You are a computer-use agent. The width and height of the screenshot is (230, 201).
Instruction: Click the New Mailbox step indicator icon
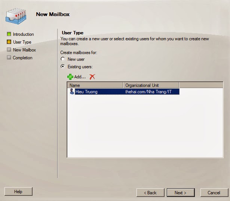click(x=9, y=50)
